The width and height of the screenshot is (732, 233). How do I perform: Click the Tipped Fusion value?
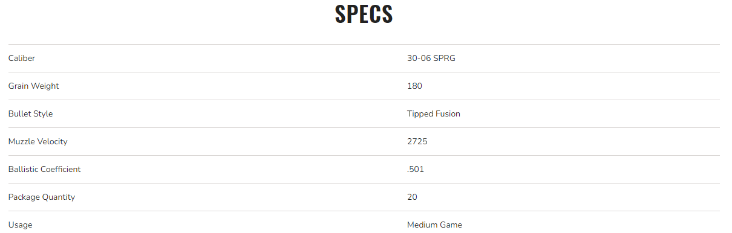tap(434, 113)
